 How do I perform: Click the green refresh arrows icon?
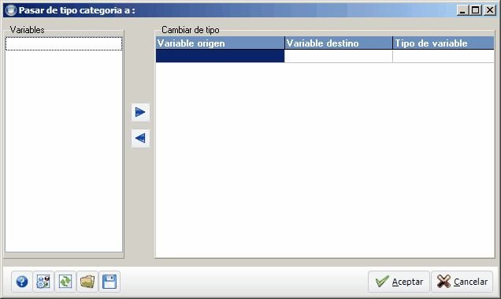pos(65,282)
